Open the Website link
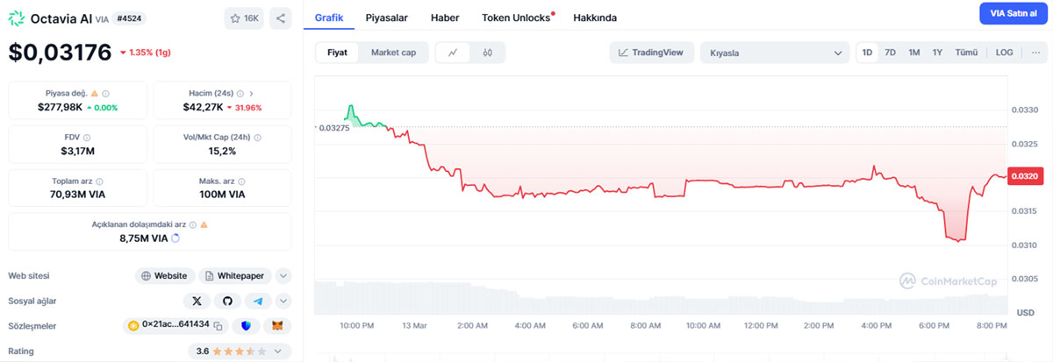1053x362 pixels. click(x=164, y=275)
